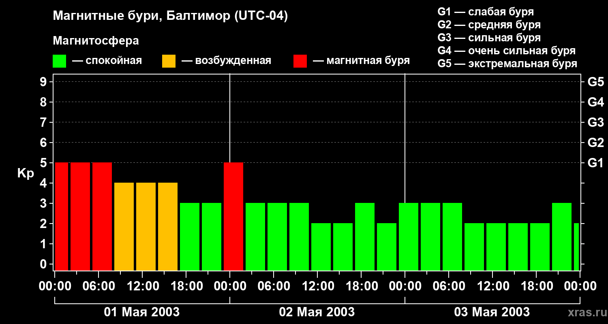Select the "G5 — экстремальная буря" legend line
This screenshot has height=324, width=608.
click(507, 64)
